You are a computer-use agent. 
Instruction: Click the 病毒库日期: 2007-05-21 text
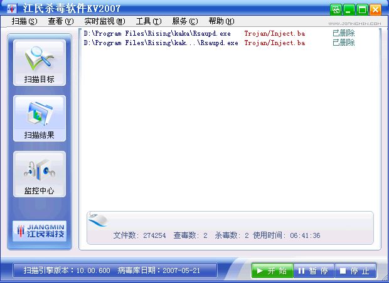point(159,270)
